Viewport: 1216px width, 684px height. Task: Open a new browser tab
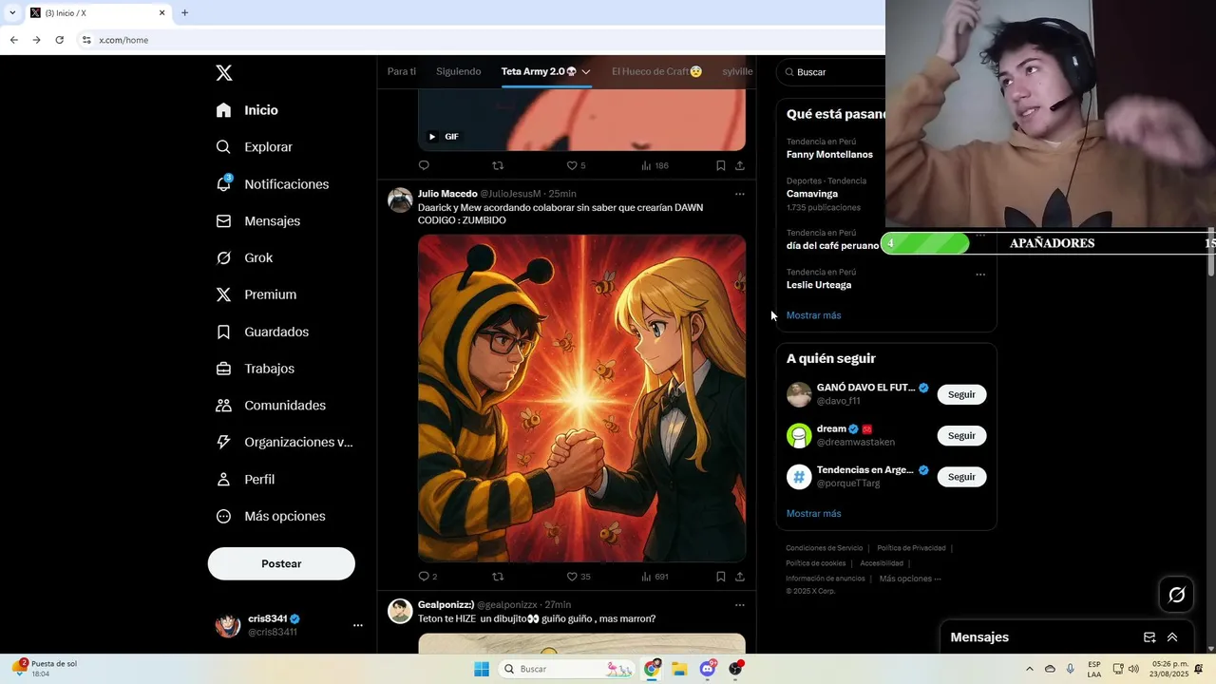[x=184, y=12]
